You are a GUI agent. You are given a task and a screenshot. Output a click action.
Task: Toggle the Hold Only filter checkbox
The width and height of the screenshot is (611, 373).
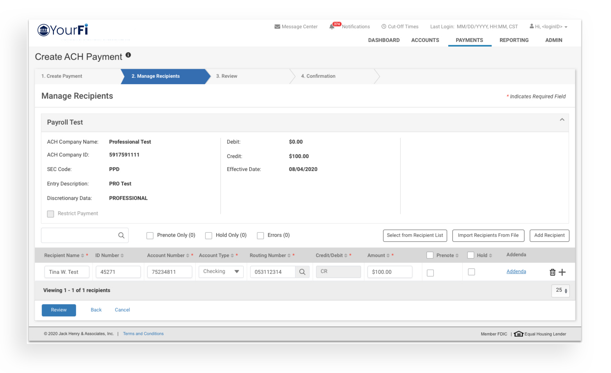click(209, 236)
